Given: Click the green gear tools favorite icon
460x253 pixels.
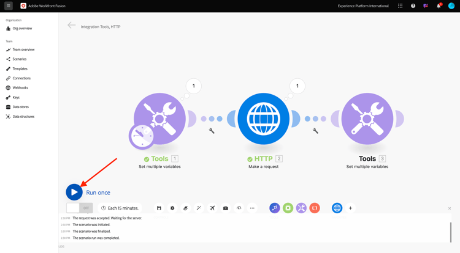Looking at the screenshot, I should click(288, 208).
